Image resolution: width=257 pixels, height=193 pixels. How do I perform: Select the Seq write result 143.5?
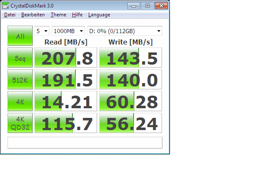131,57
